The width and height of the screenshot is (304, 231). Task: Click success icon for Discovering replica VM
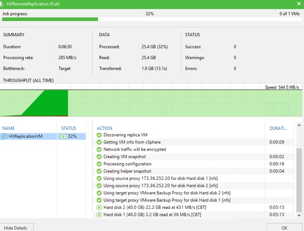pos(99,135)
